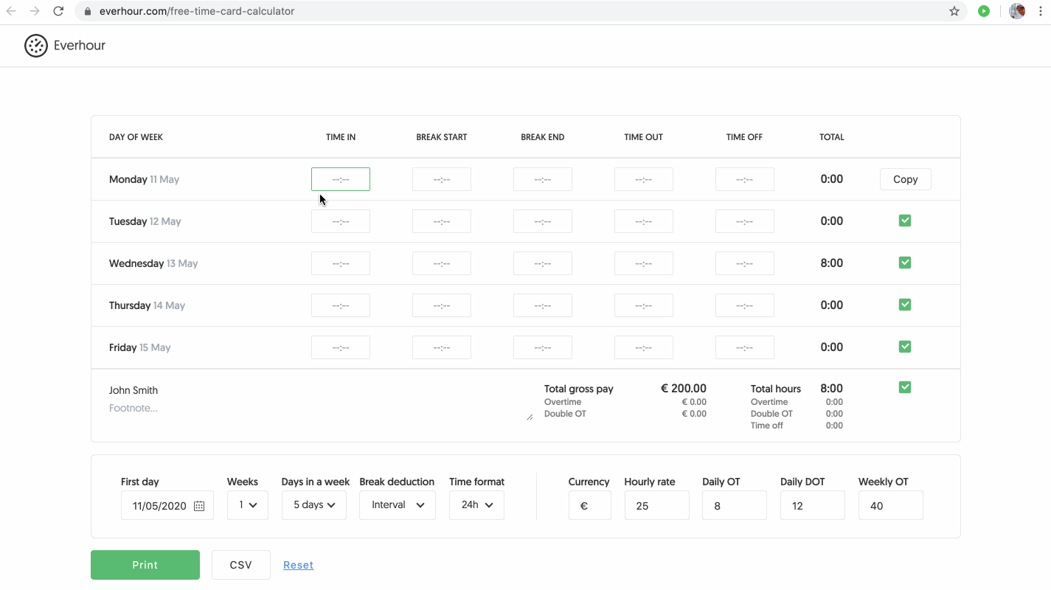Toggle the green checkmark on Tuesday's row
This screenshot has width=1051, height=590.
(x=905, y=221)
